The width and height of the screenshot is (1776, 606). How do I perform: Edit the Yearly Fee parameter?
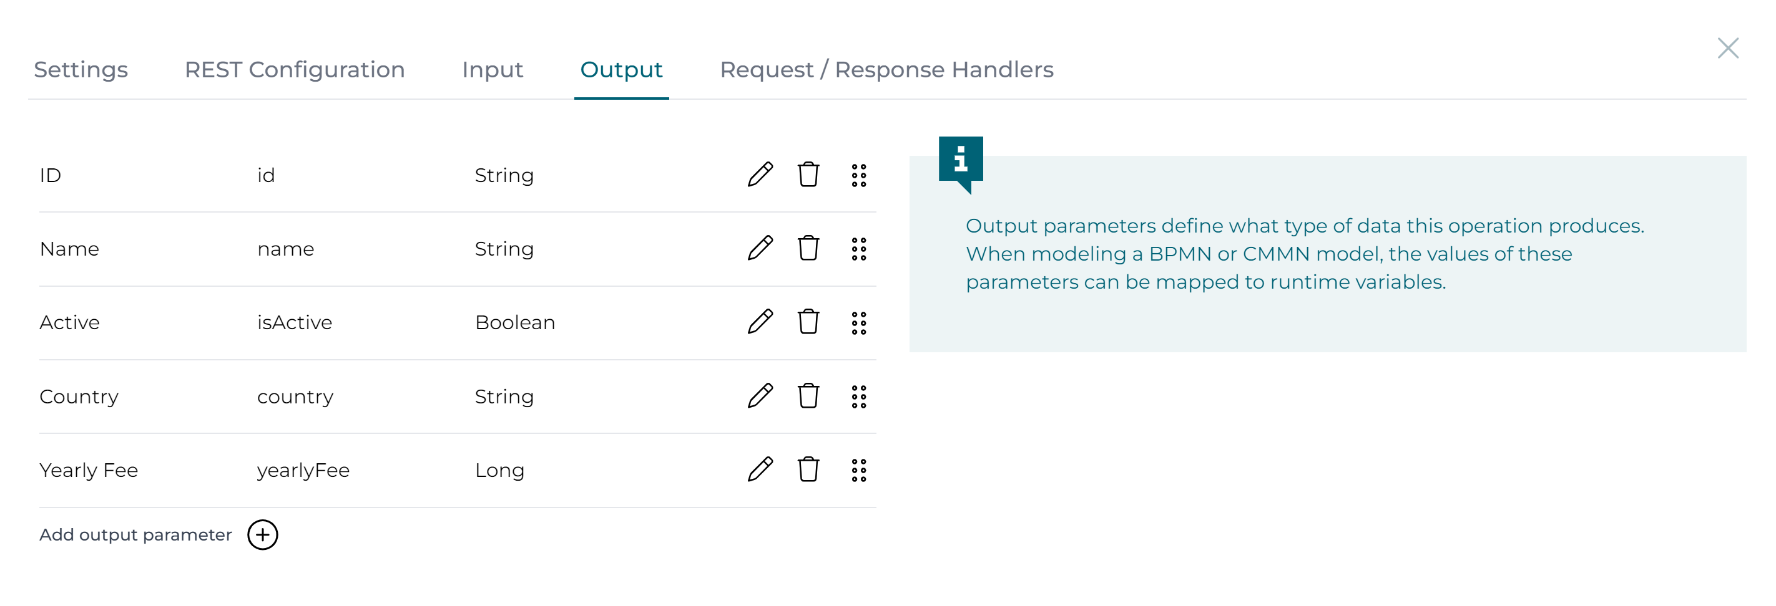click(760, 469)
